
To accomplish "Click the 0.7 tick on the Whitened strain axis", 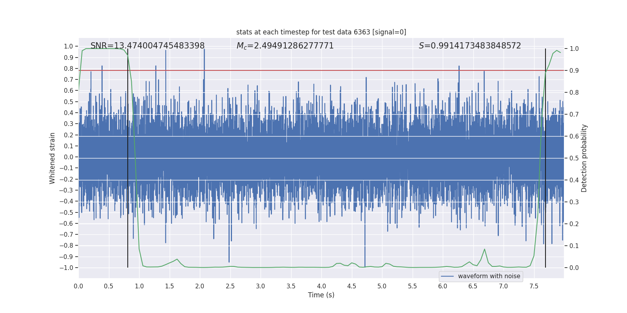I will (69, 79).
